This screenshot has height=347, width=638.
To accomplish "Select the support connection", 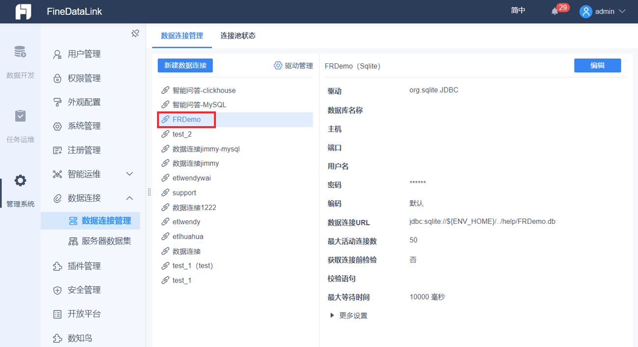I will (235, 193).
